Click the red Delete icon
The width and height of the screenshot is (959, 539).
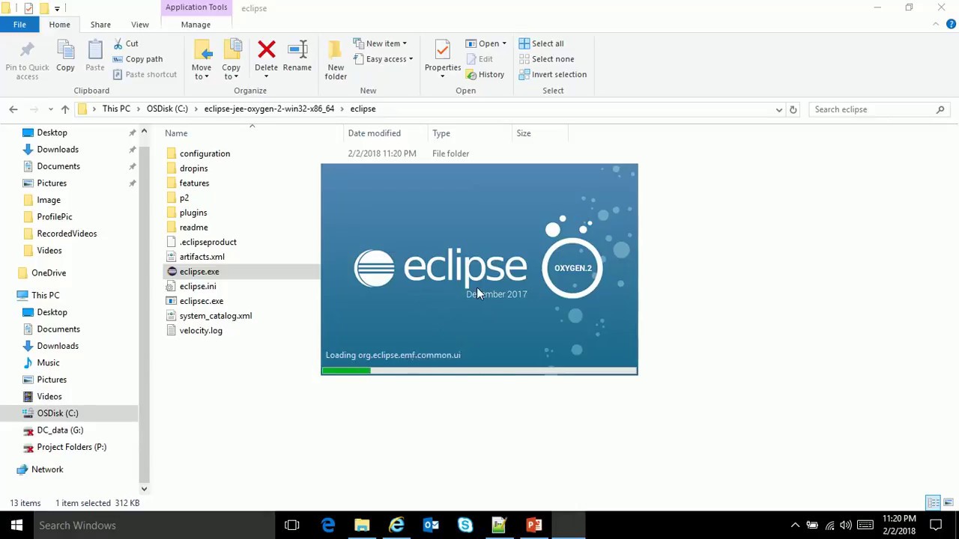(x=266, y=51)
